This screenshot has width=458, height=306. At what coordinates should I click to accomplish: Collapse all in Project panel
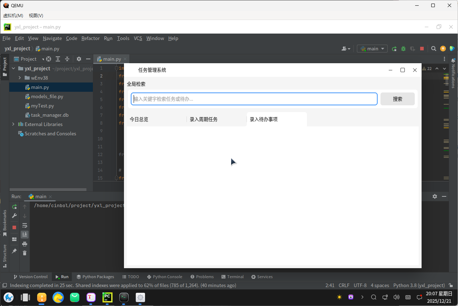[67, 59]
